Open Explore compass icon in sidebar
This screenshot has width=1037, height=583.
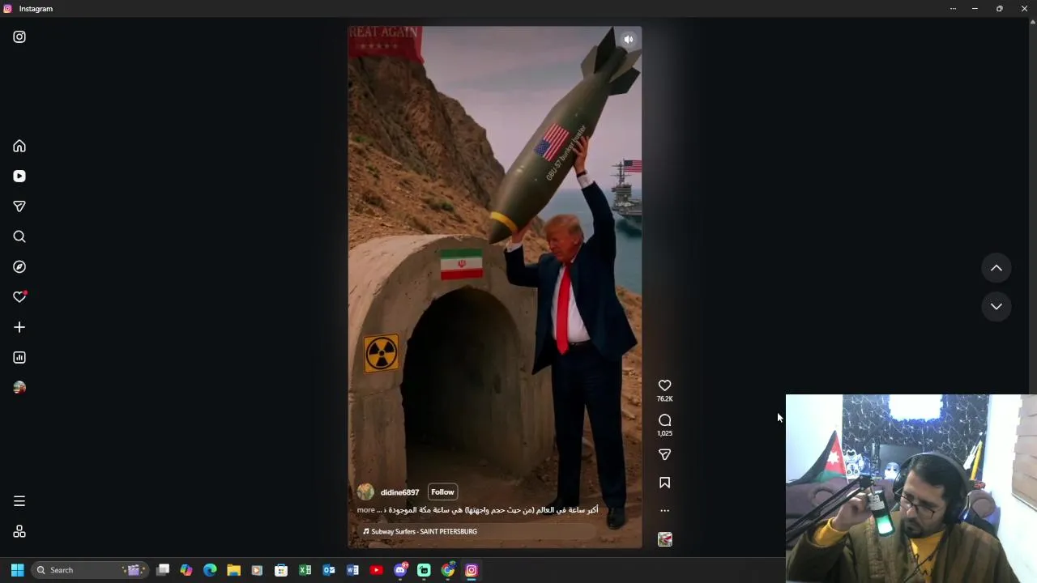coord(19,266)
